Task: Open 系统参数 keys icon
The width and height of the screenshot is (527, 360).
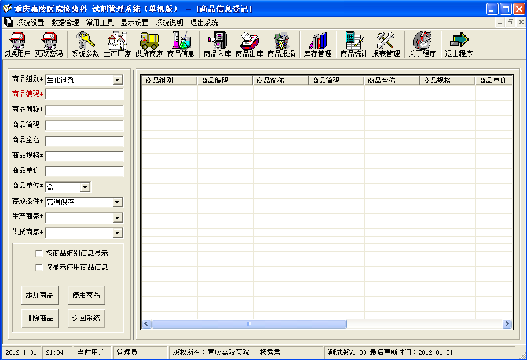Action: [x=85, y=45]
